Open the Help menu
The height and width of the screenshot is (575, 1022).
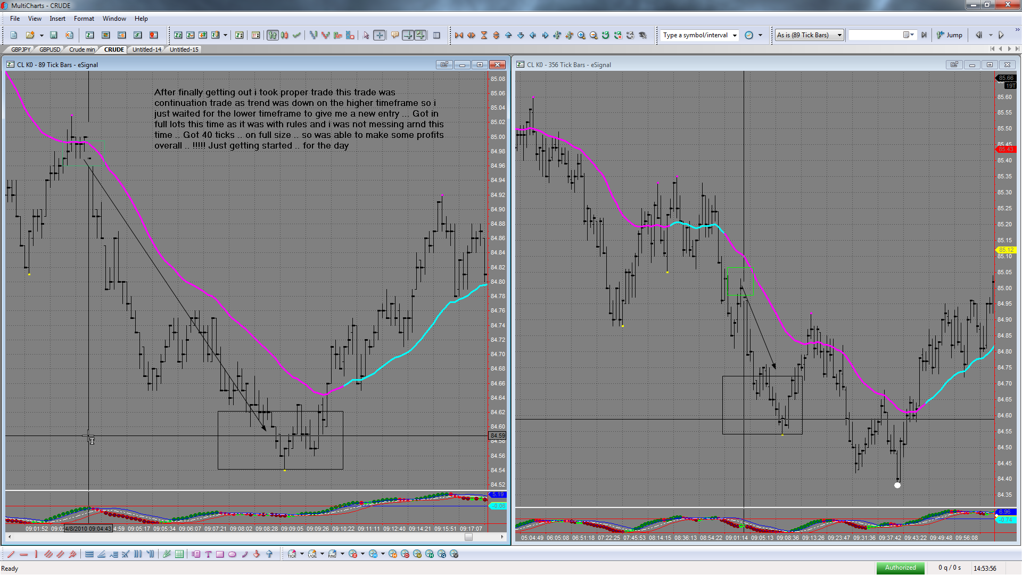pyautogui.click(x=141, y=19)
